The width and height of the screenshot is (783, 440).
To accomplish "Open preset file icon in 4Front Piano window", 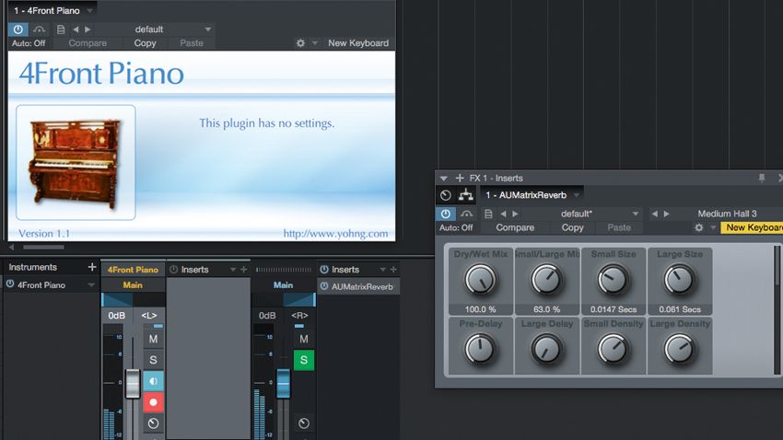I will click(x=61, y=29).
